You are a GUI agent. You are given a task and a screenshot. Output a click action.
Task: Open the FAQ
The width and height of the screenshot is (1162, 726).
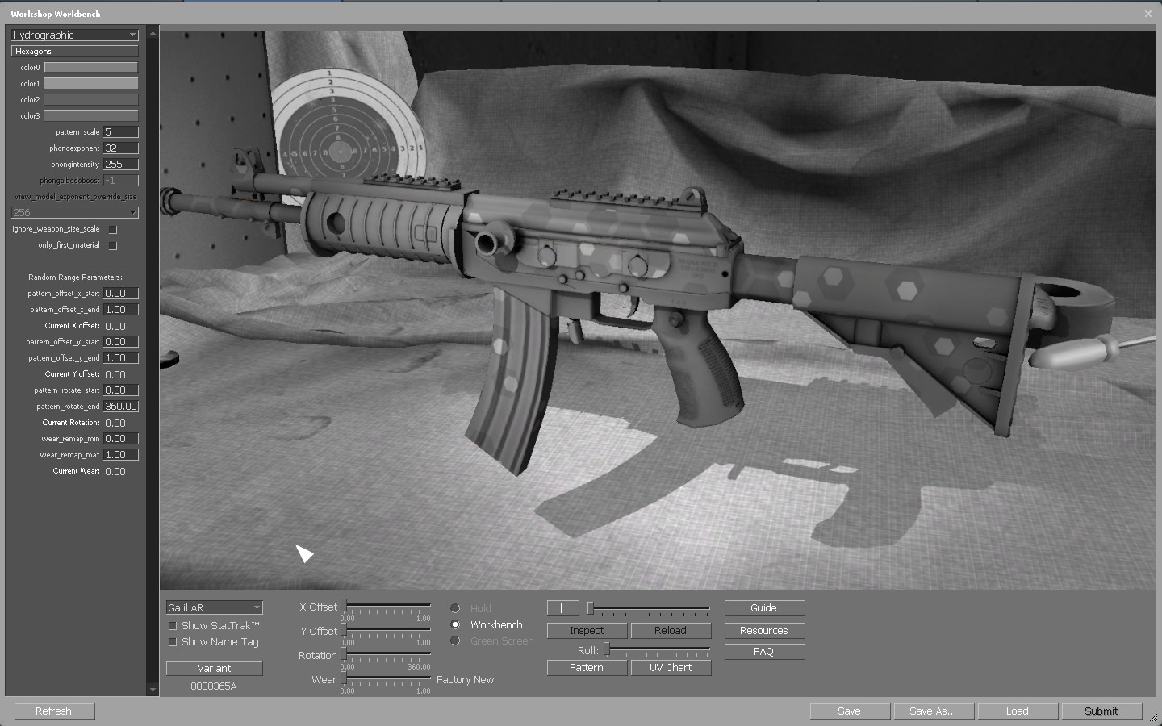coord(764,652)
